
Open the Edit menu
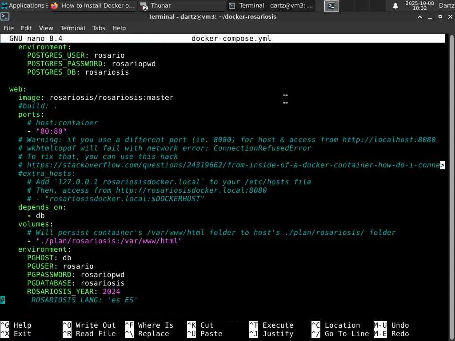point(26,28)
